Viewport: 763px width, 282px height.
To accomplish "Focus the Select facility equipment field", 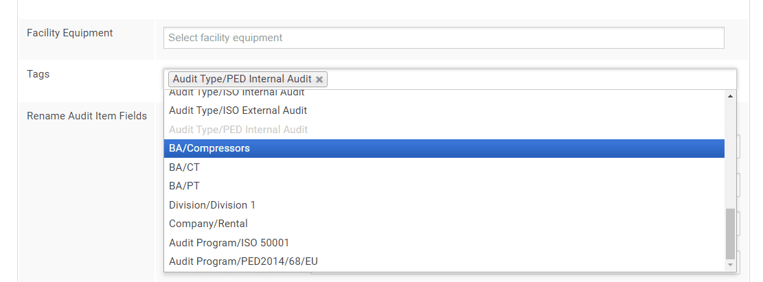I will pos(444,38).
